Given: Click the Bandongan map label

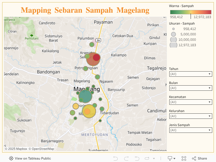Looking at the screenshot, I should (x=48, y=72).
